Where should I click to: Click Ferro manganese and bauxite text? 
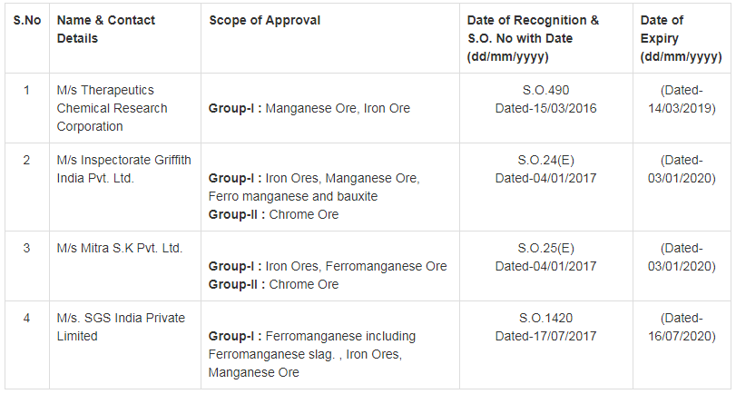pos(292,196)
